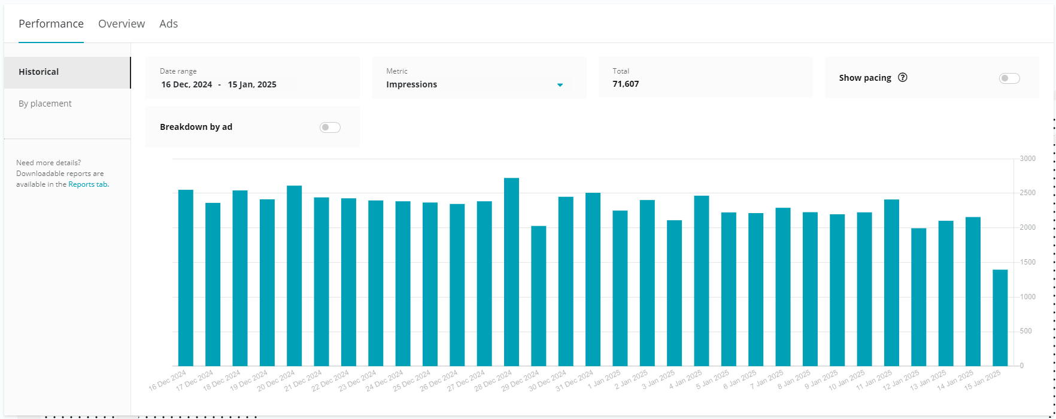Click the 28 Dec 2024 tallest bar
Image resolution: width=1056 pixels, height=419 pixels.
pyautogui.click(x=511, y=272)
